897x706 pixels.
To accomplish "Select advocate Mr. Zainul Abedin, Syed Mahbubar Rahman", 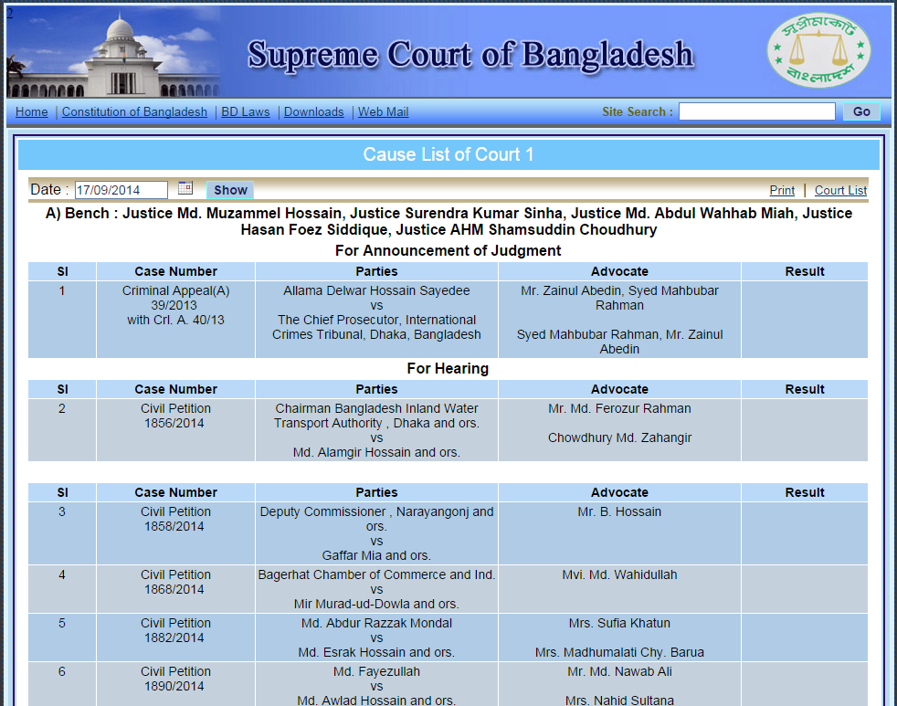I will 619,298.
